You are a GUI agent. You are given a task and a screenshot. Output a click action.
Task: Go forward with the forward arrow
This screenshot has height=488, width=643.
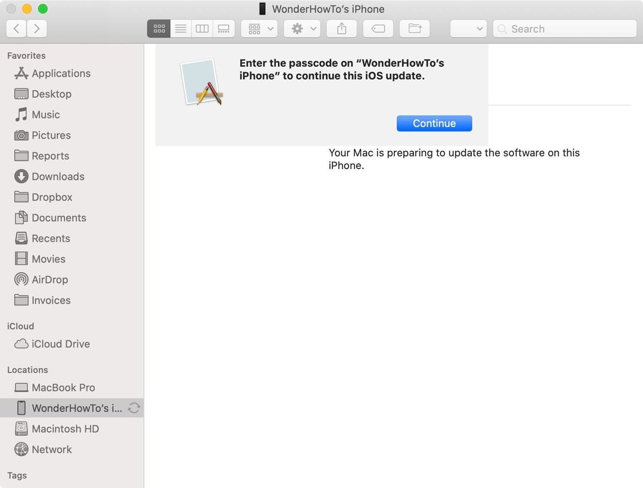coord(37,29)
